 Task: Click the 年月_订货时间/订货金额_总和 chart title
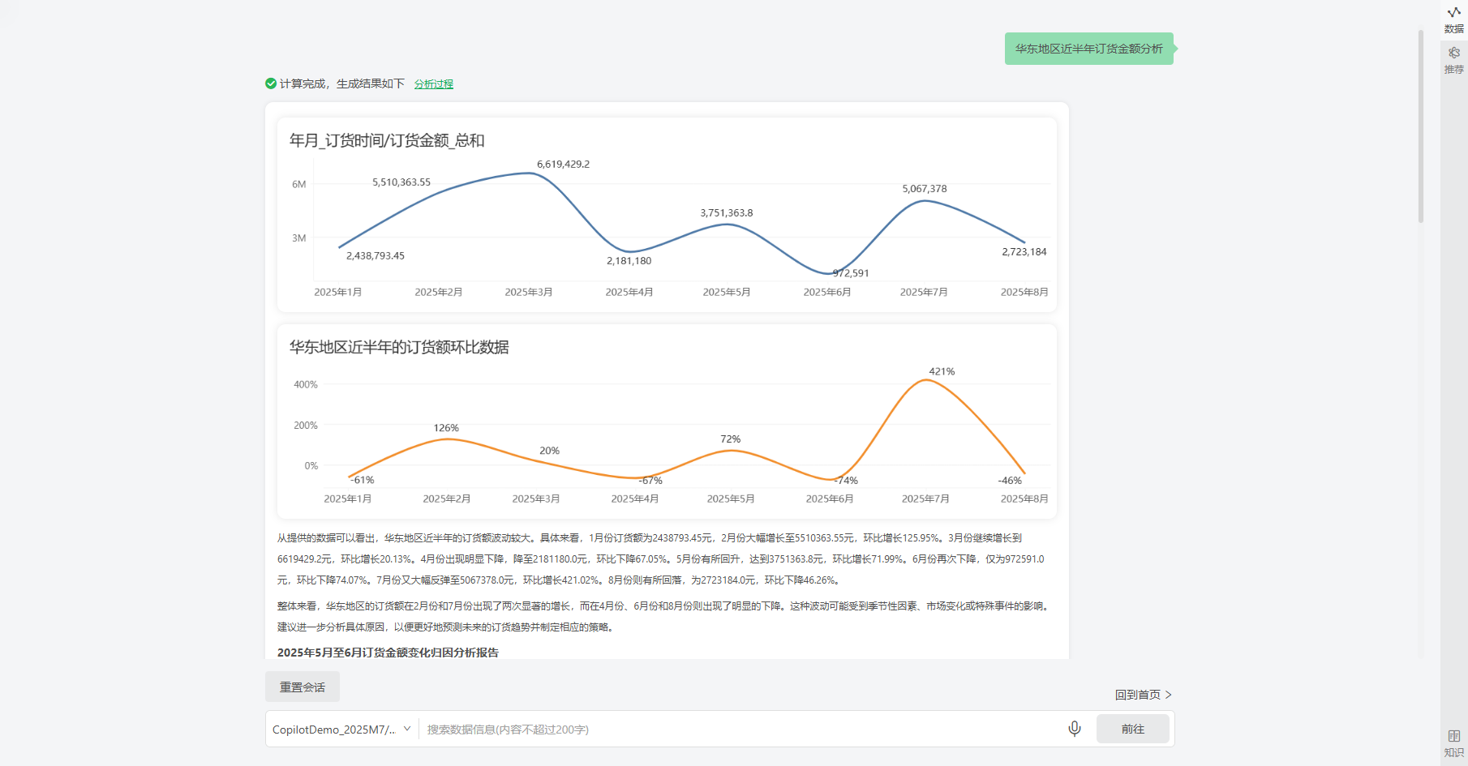coord(387,141)
